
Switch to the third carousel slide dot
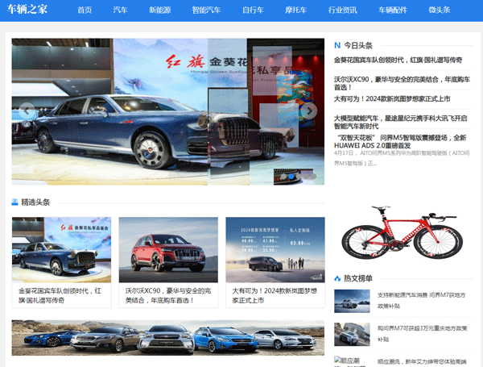(x=299, y=177)
